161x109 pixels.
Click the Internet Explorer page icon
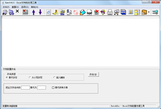48,12
